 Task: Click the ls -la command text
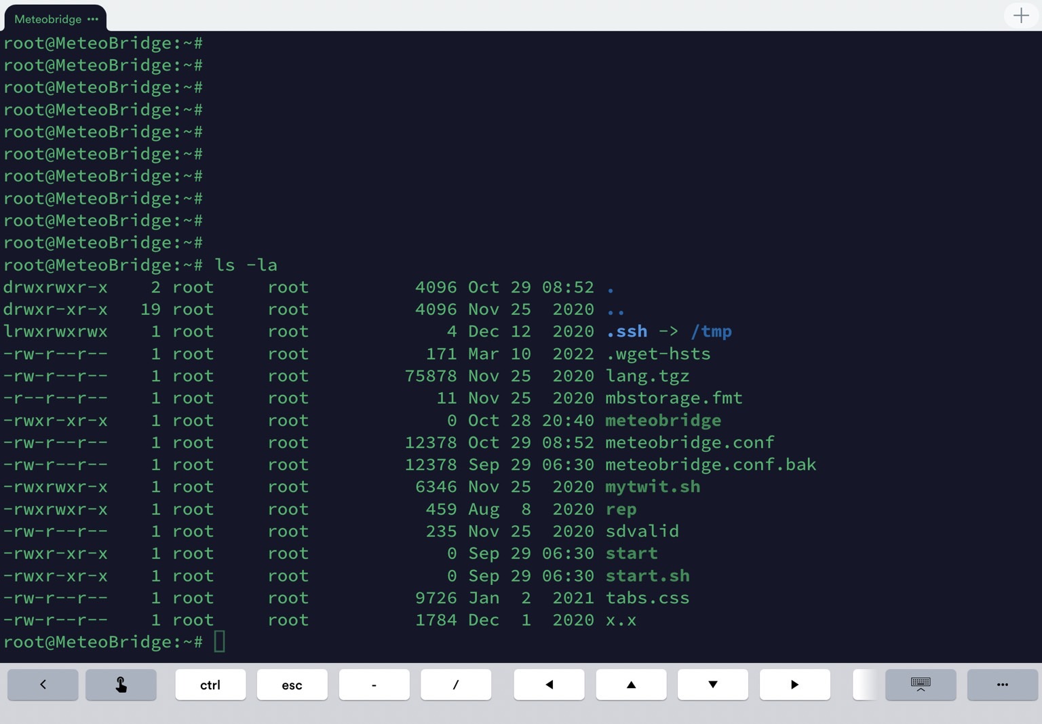tap(246, 265)
